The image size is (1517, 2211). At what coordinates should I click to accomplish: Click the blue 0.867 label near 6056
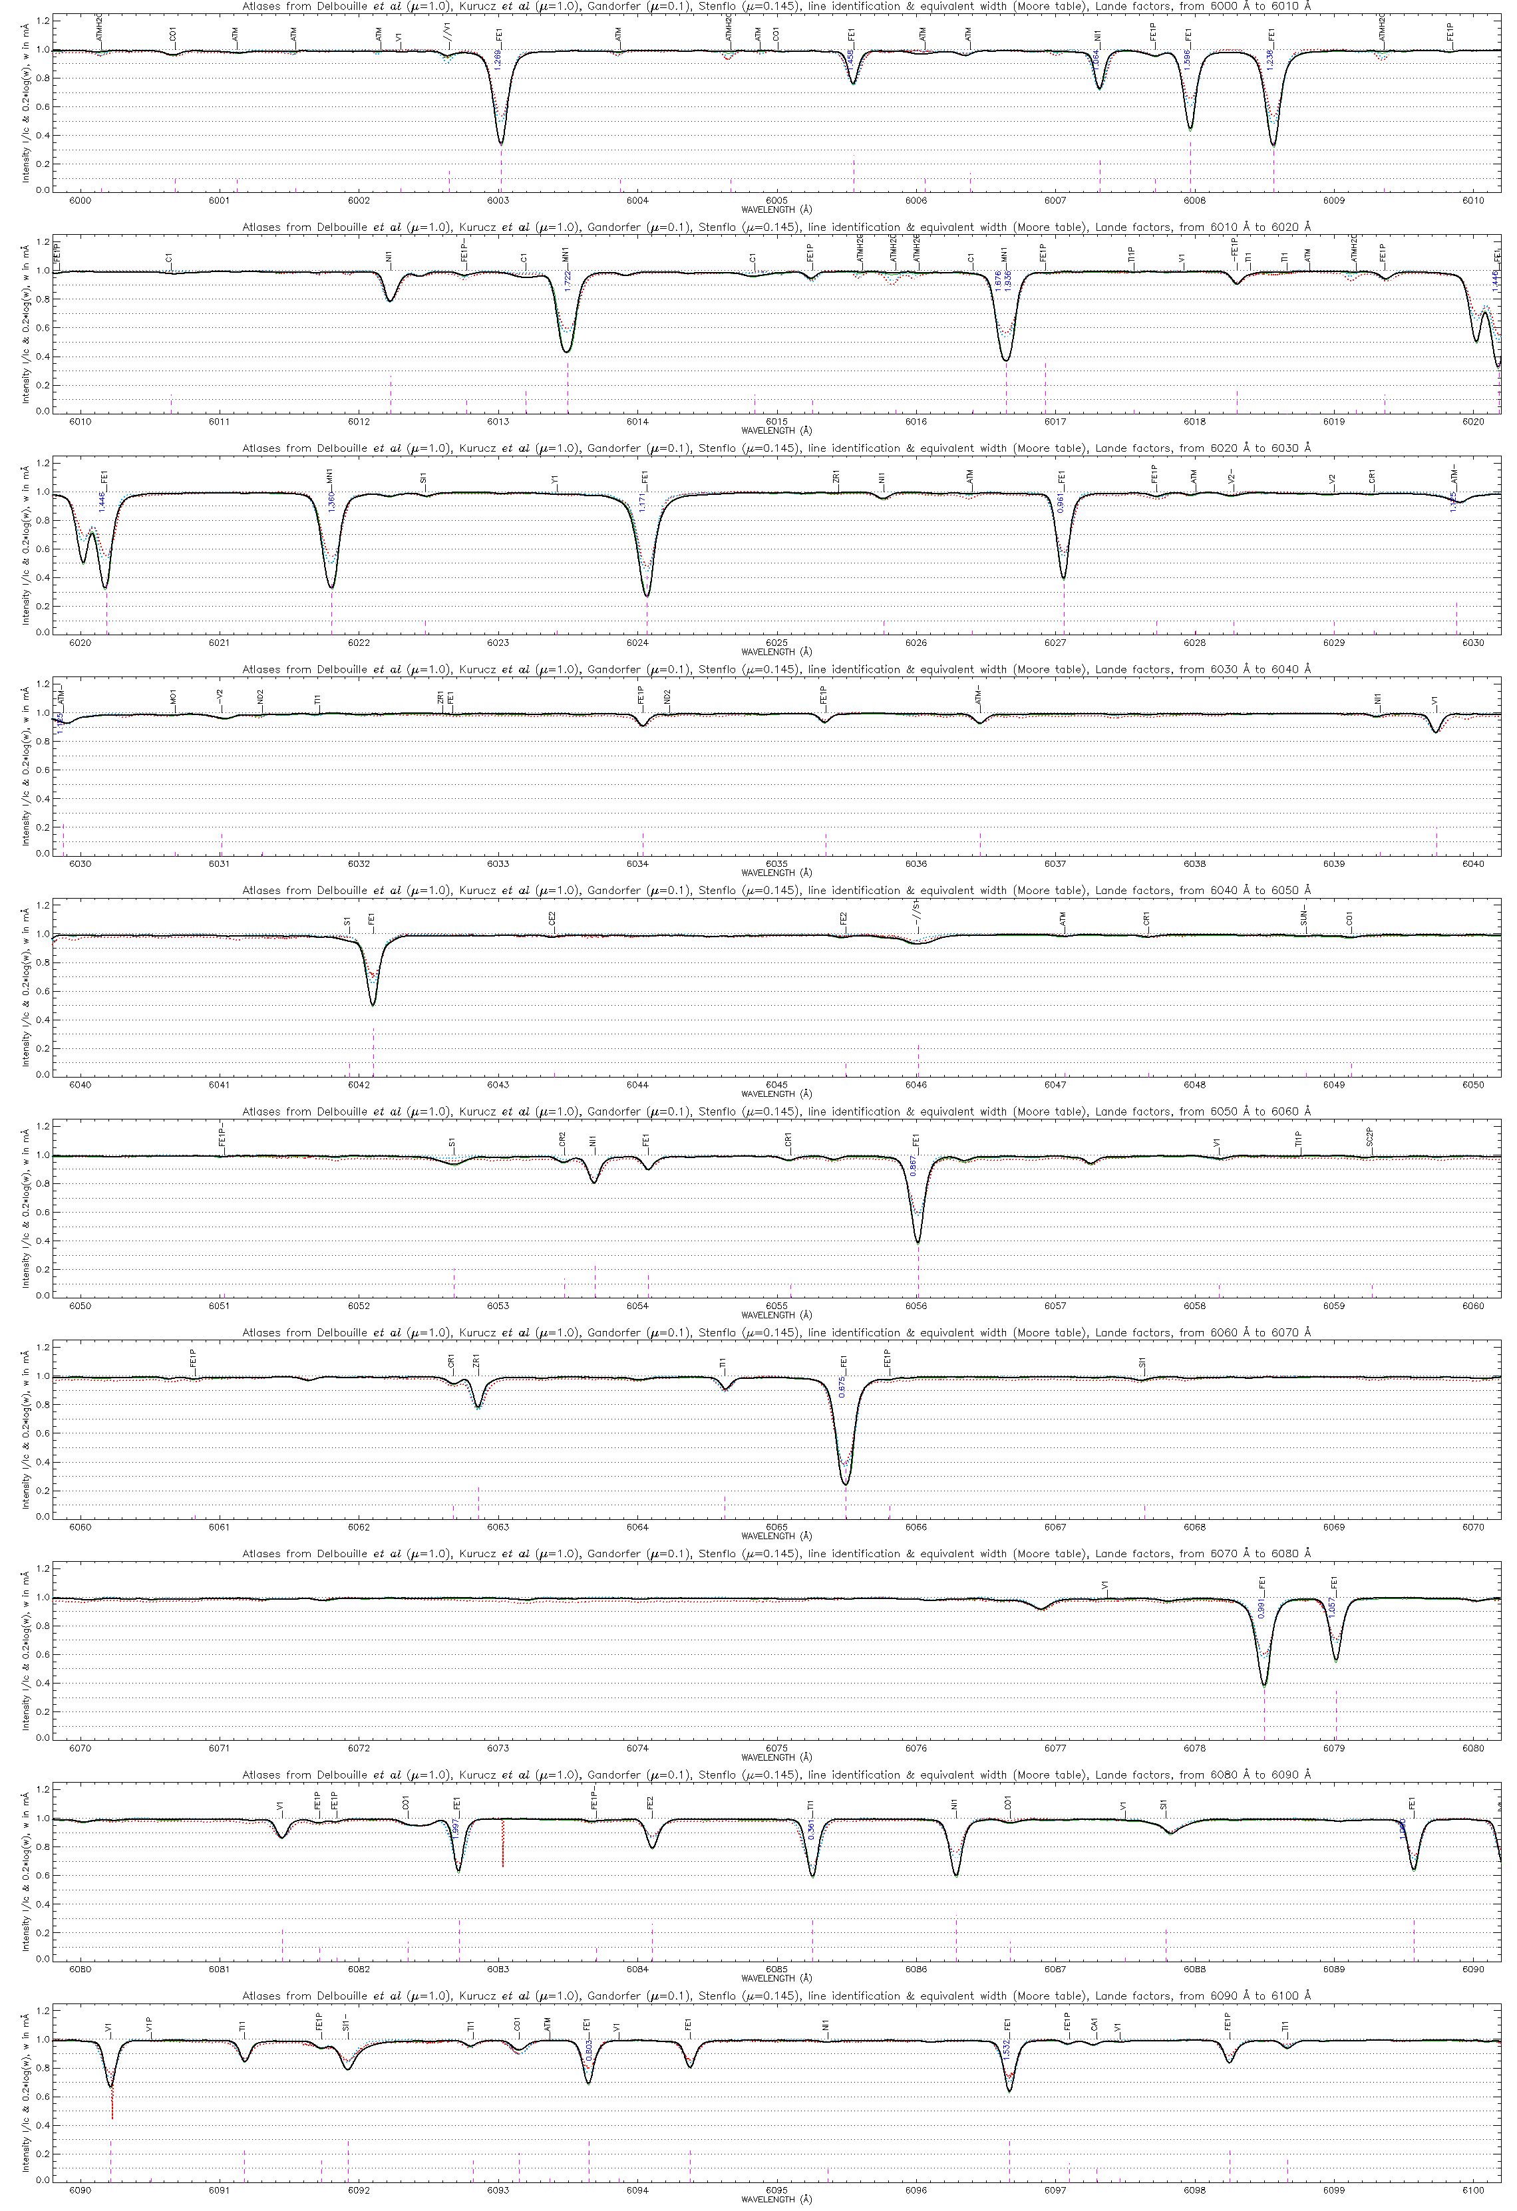point(913,1167)
